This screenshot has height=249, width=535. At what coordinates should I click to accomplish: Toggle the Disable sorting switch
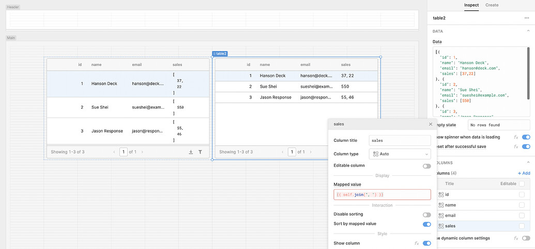click(426, 214)
